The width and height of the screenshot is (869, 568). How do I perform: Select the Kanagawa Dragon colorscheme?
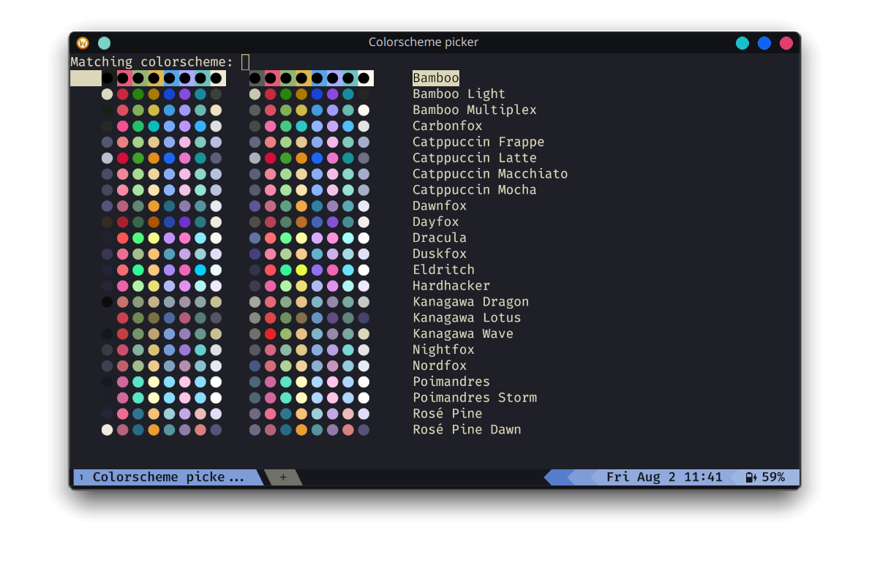pos(470,301)
